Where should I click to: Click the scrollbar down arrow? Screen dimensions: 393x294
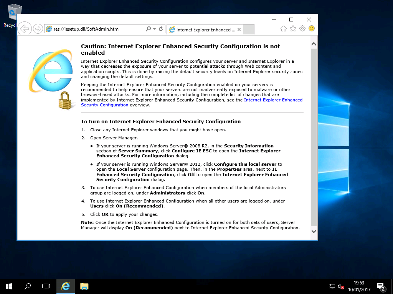point(314,231)
